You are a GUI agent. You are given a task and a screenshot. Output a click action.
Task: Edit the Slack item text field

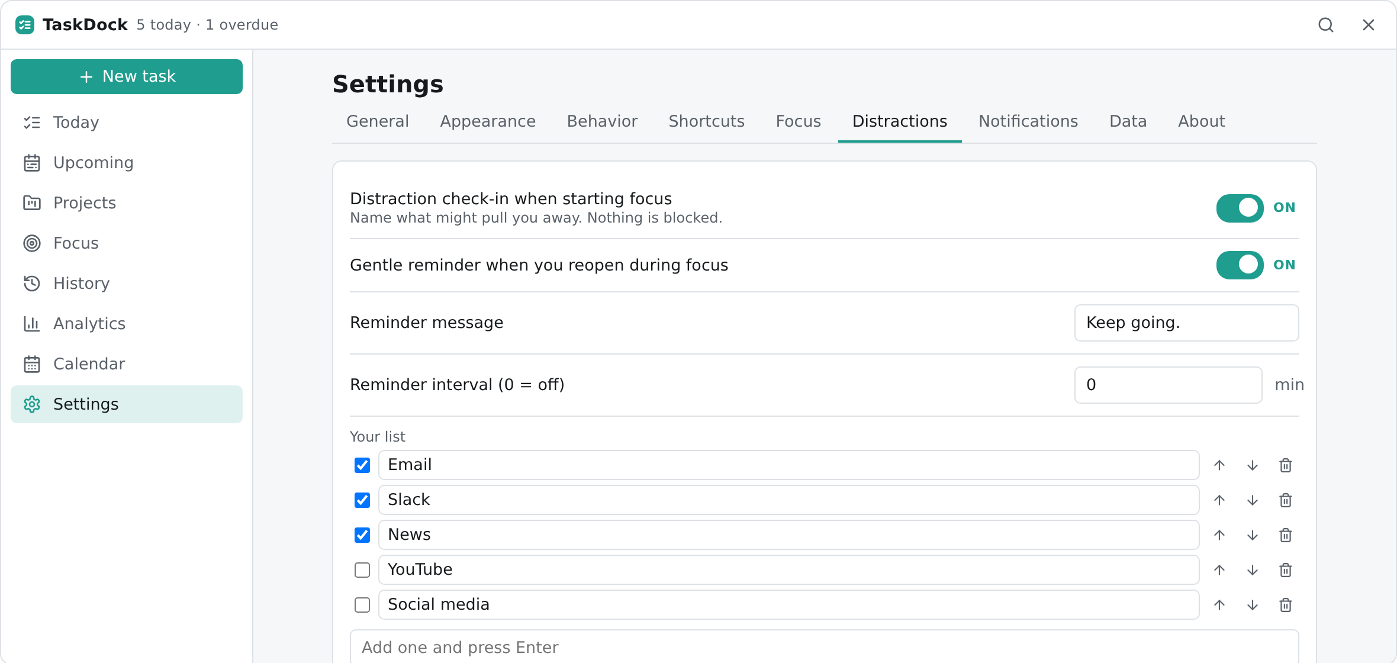point(789,500)
